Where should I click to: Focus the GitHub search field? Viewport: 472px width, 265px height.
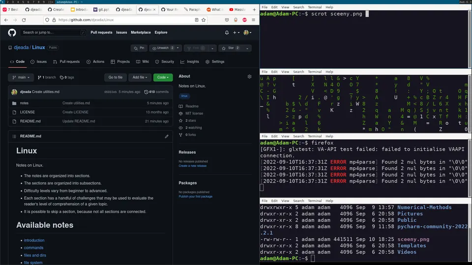[x=53, y=32]
